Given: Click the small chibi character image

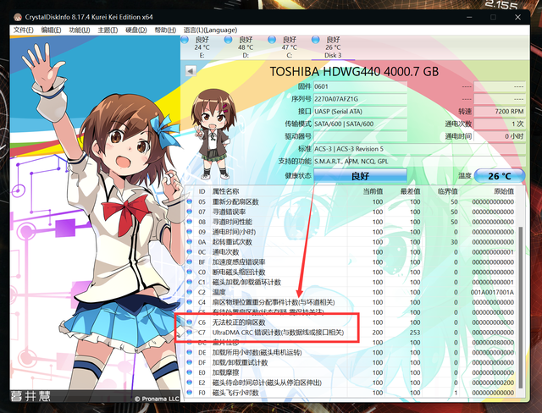Looking at the screenshot, I should click(212, 134).
